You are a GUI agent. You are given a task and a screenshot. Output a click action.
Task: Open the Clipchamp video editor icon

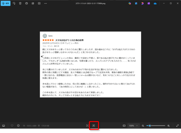[149, 3]
